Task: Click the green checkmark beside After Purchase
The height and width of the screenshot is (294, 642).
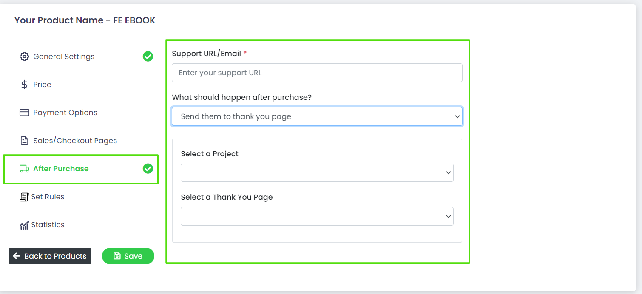Action: [x=148, y=169]
